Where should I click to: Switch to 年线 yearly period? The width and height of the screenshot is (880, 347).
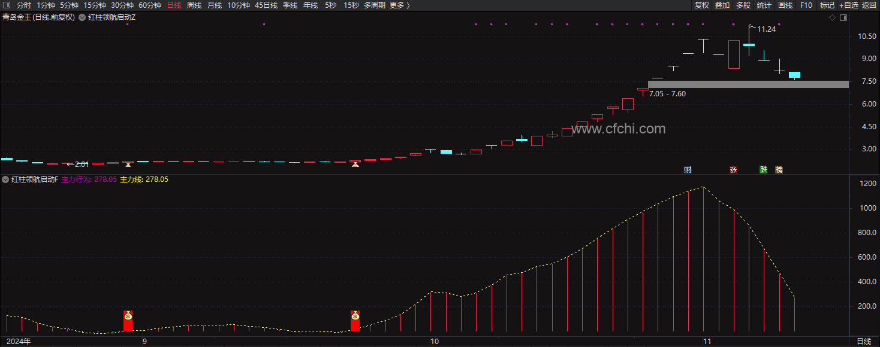[311, 5]
